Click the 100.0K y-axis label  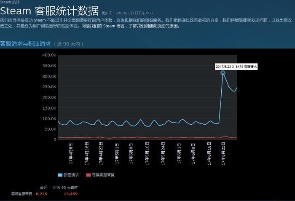click(49, 119)
